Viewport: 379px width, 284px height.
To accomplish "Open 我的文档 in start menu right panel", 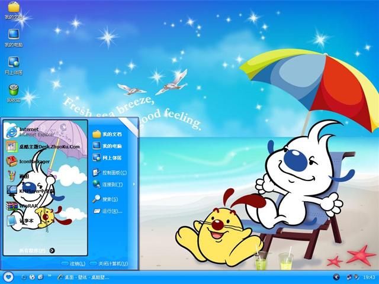I will coord(107,134).
